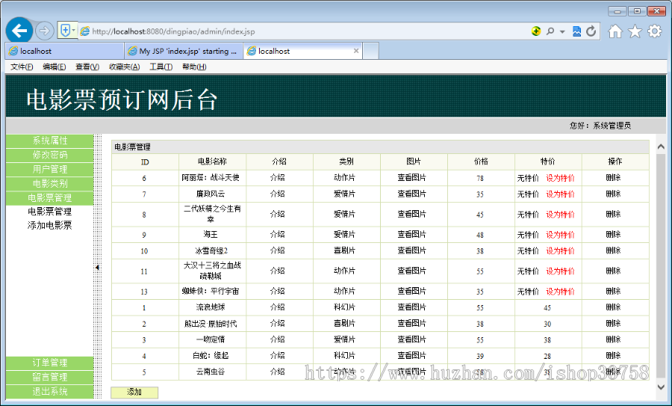Delete the 阿丽塔：战斗天使 movie row
The width and height of the screenshot is (672, 406).
[x=613, y=178]
